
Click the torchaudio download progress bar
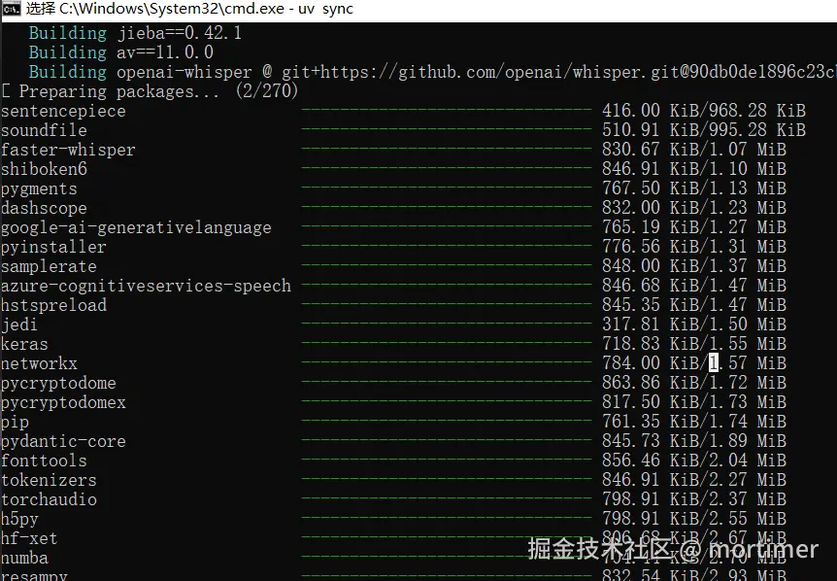447,498
